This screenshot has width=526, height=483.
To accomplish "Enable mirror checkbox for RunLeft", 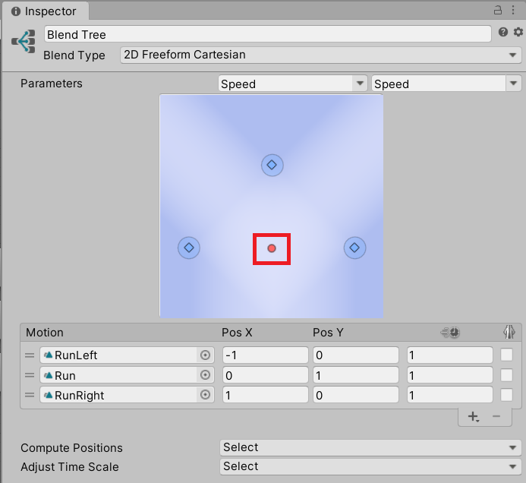I will [x=506, y=355].
